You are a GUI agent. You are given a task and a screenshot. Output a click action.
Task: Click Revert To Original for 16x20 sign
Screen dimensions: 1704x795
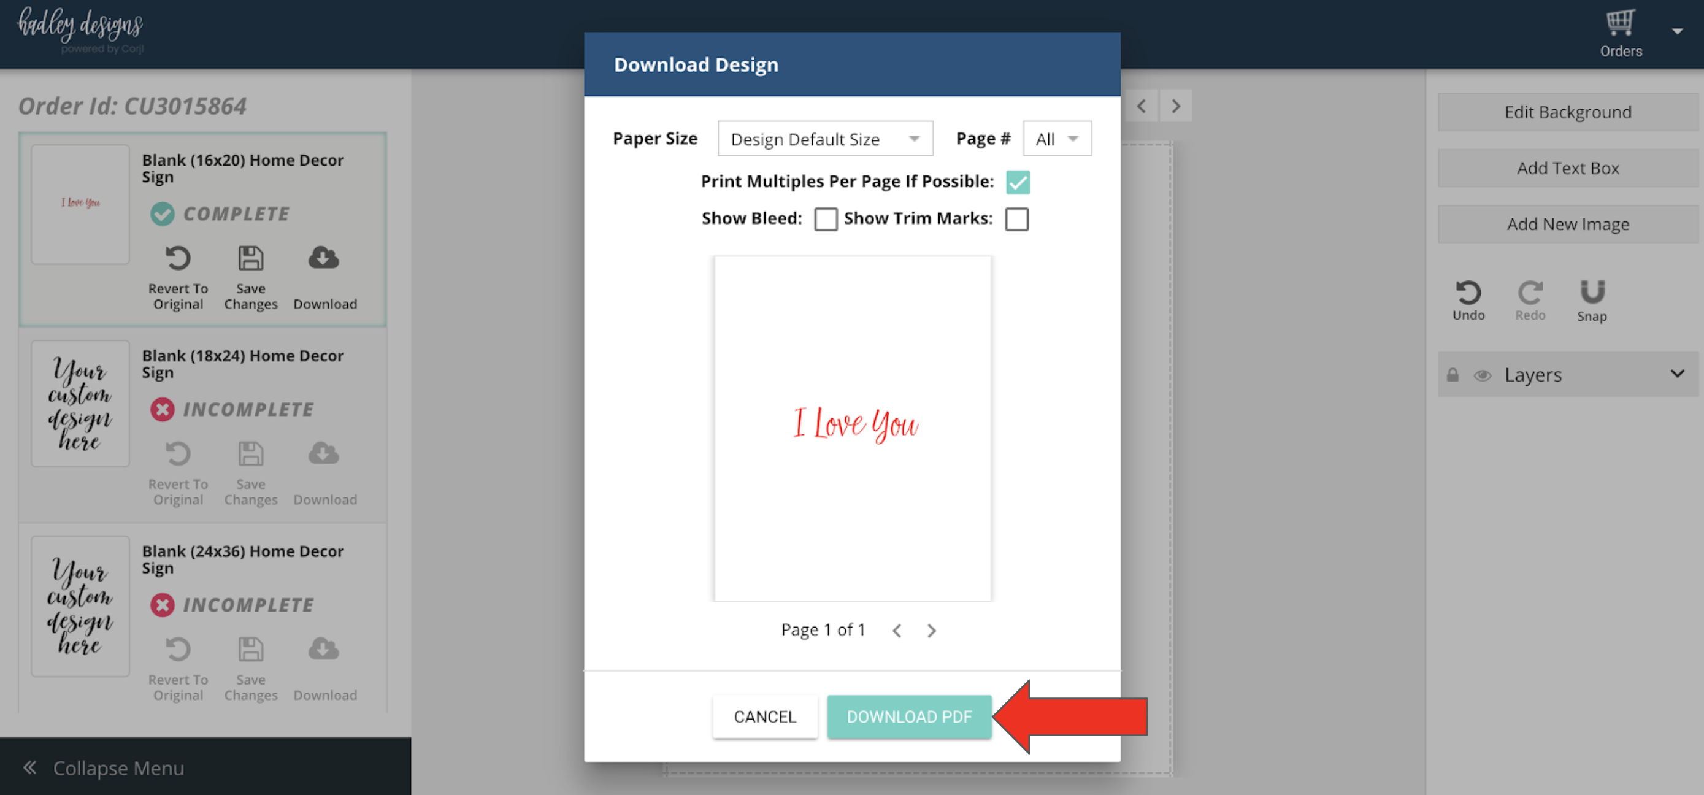pos(178,258)
